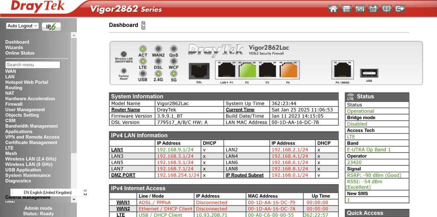The height and width of the screenshot is (217, 437).
Task: Go to Online Status in sidebar
Action: [x=20, y=53]
